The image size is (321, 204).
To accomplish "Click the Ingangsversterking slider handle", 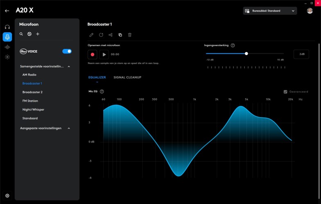I will coord(246,53).
